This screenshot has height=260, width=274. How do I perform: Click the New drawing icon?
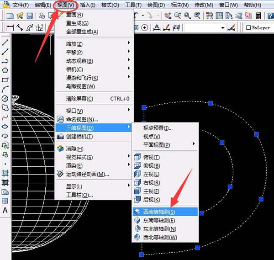coord(10,16)
